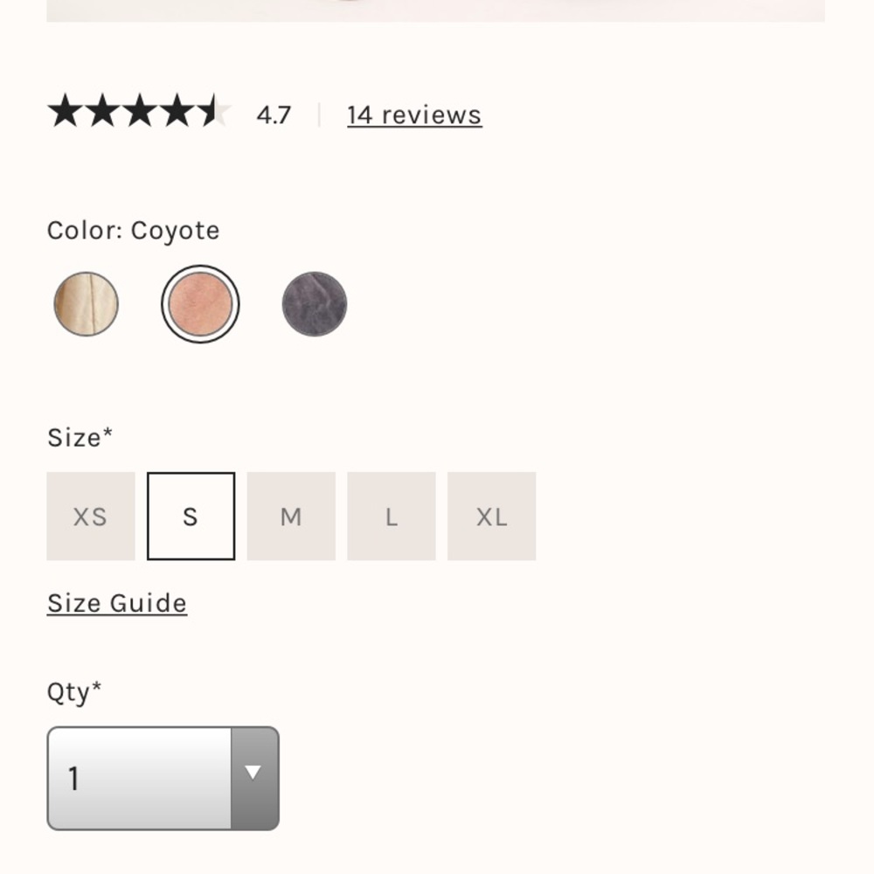This screenshot has height=874, width=874.
Task: Select size XS
Action: 90,516
